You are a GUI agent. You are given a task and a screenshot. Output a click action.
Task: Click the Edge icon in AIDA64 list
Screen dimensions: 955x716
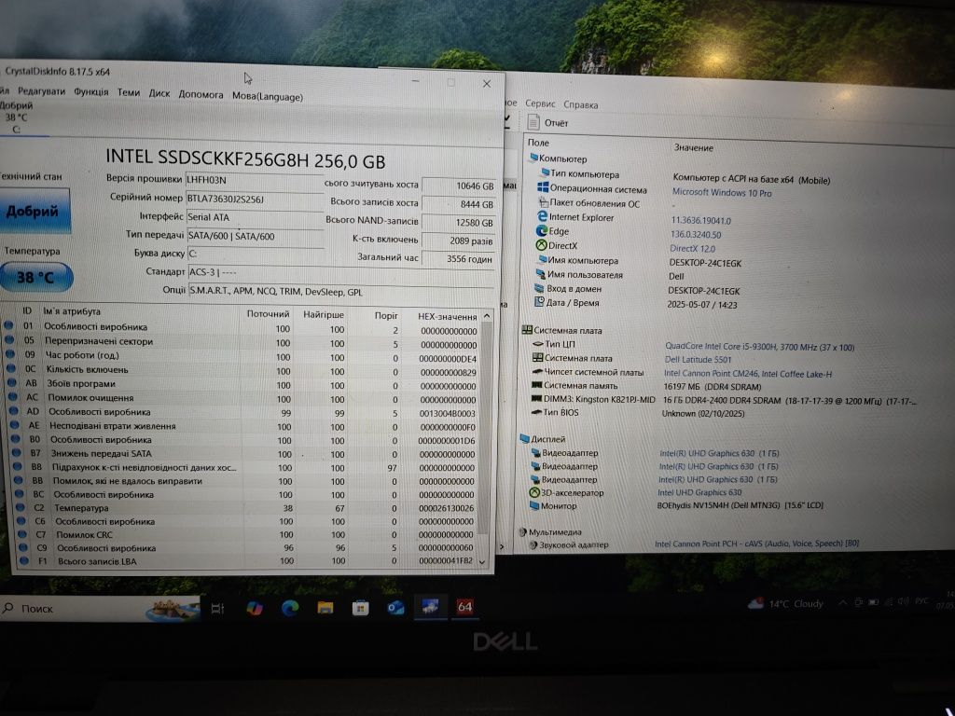click(541, 231)
